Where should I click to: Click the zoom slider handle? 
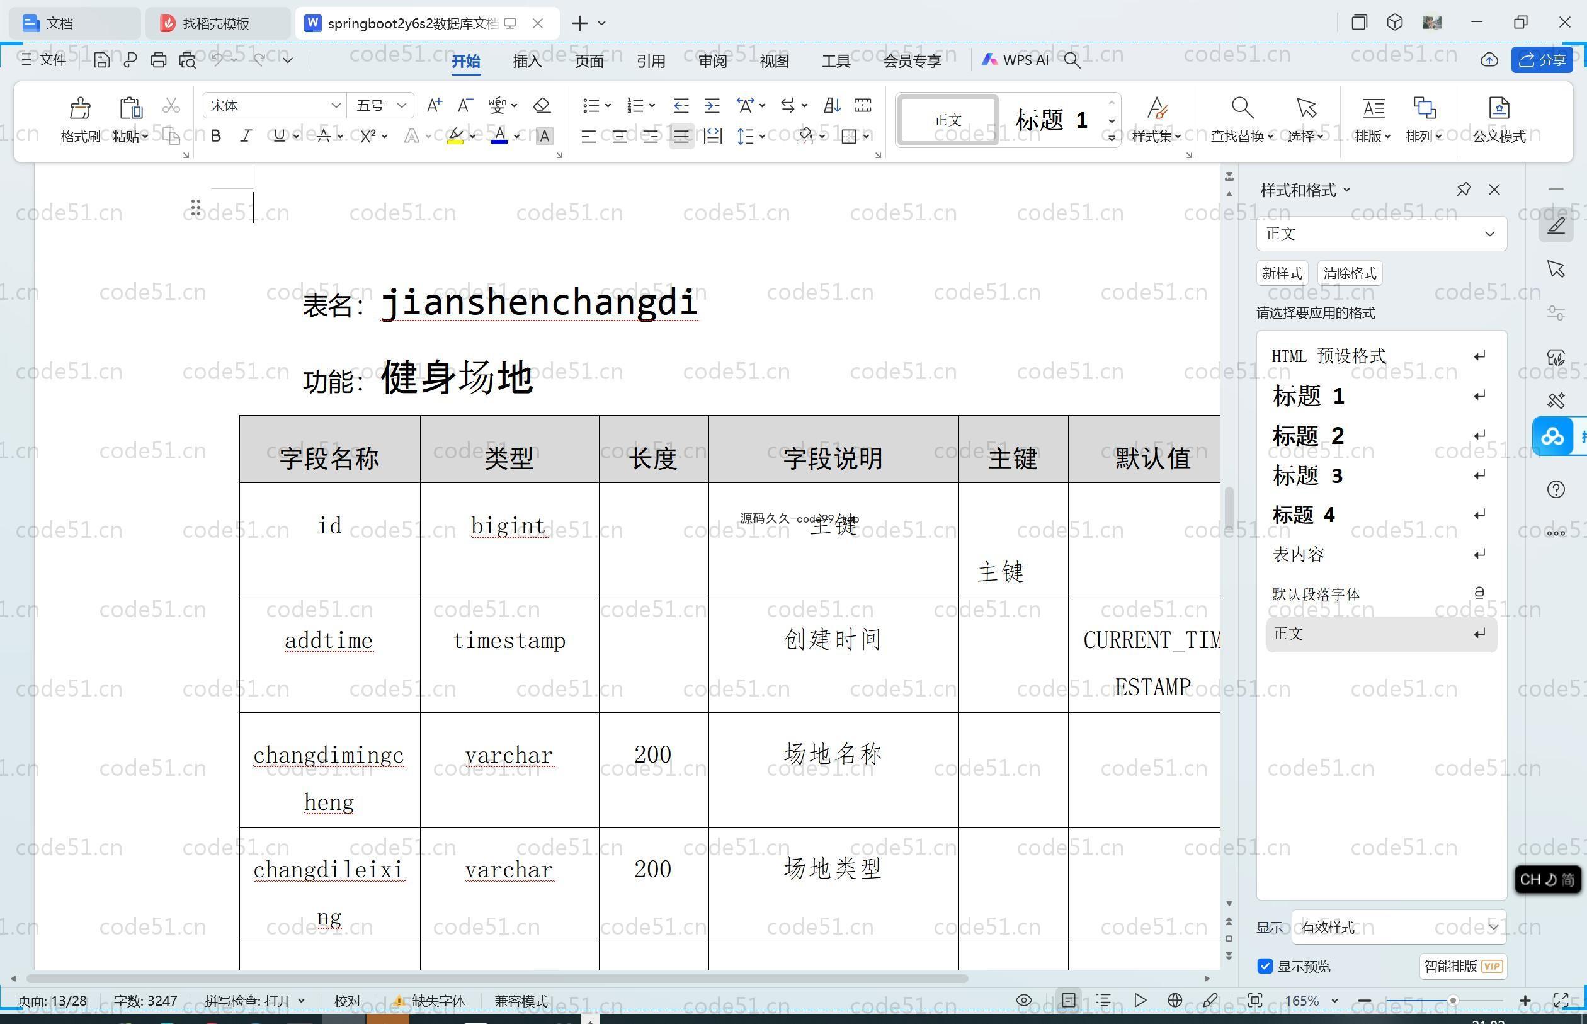[x=1453, y=1000]
